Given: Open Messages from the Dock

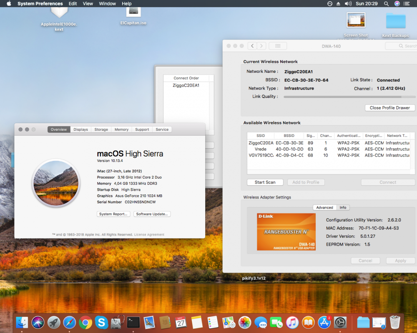Looking at the screenshot, I should click(261, 323).
